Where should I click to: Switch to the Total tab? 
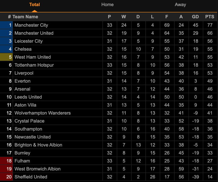(x=35, y=5)
